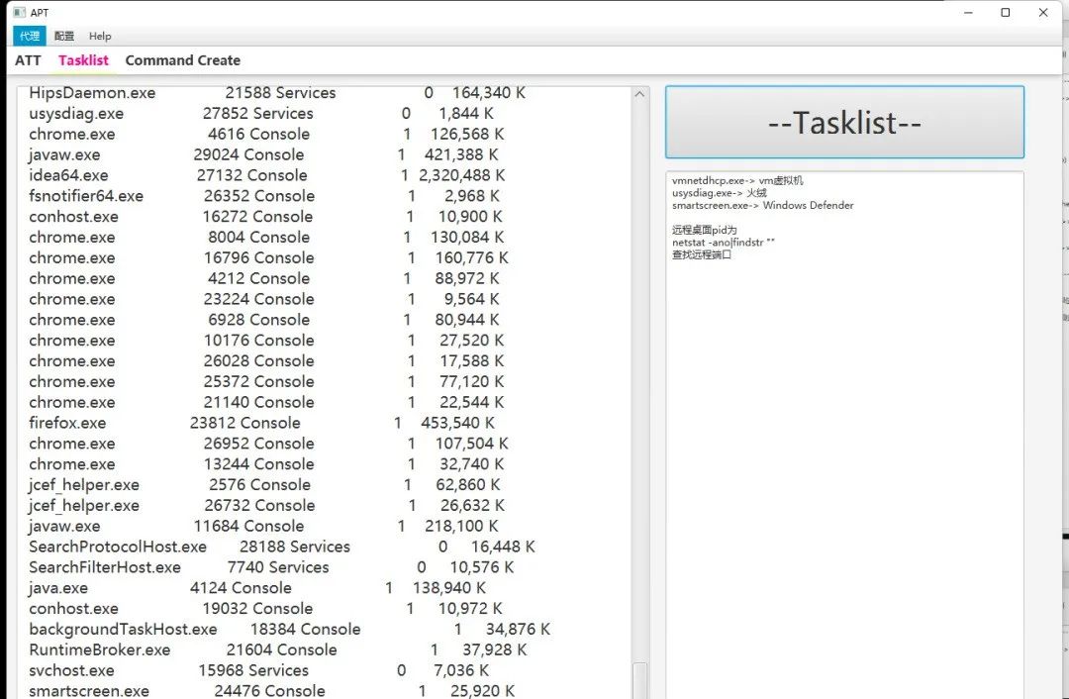Click the process list scrollbar thumb

(639, 680)
